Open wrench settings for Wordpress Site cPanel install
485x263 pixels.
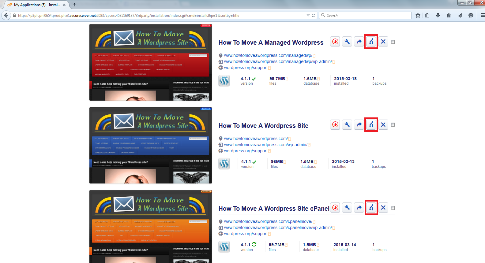click(x=347, y=208)
